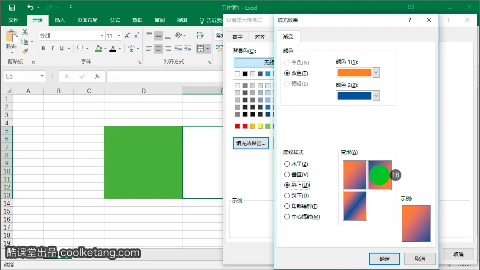480x270 pixels.
Task: Click the text Orientation icon
Action: [x=178, y=35]
